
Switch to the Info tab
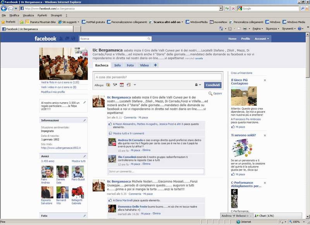click(117, 65)
